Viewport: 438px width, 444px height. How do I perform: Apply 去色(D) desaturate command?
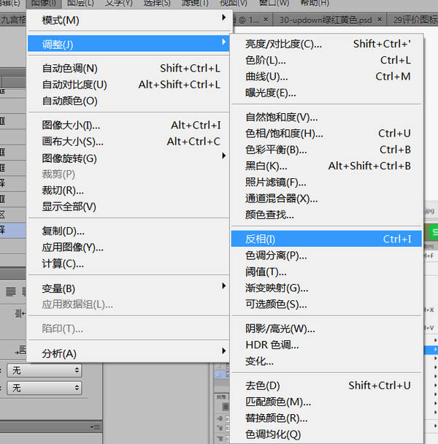click(326, 386)
